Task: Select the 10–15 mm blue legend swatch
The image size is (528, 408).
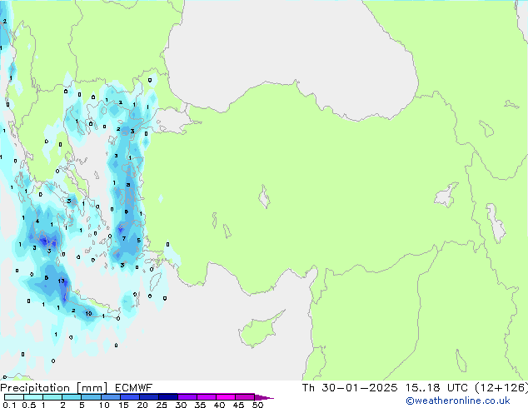Action: click(112, 397)
